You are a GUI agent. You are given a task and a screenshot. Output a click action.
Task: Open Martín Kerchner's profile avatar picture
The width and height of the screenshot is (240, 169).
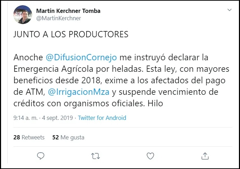tap(23, 15)
